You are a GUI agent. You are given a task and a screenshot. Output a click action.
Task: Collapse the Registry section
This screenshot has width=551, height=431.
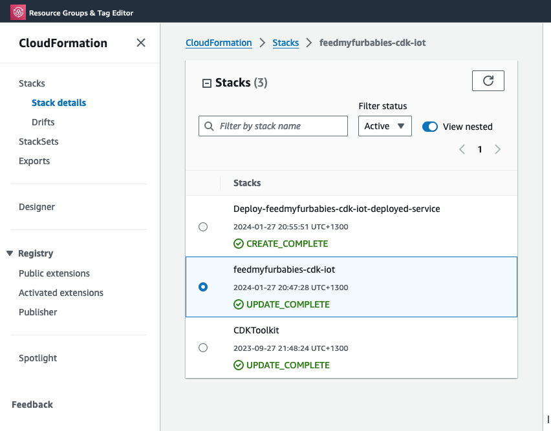[x=10, y=253]
